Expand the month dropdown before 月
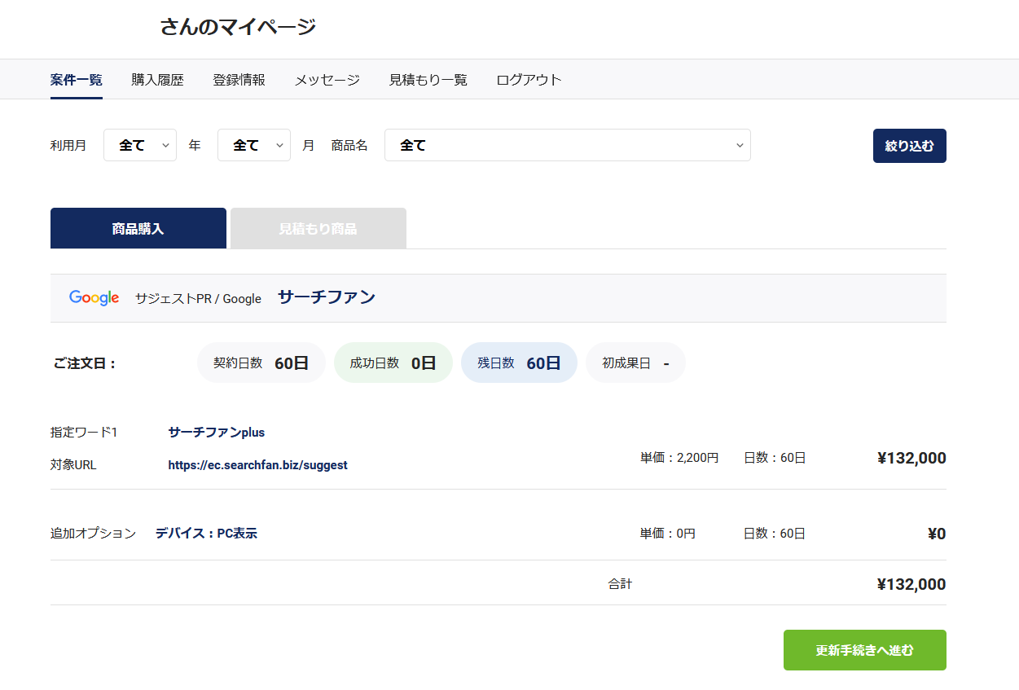This screenshot has width=1019, height=690. [254, 145]
